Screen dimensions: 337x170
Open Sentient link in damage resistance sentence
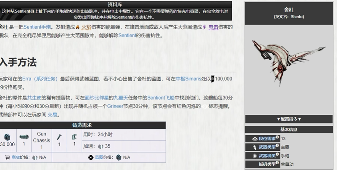127,36
